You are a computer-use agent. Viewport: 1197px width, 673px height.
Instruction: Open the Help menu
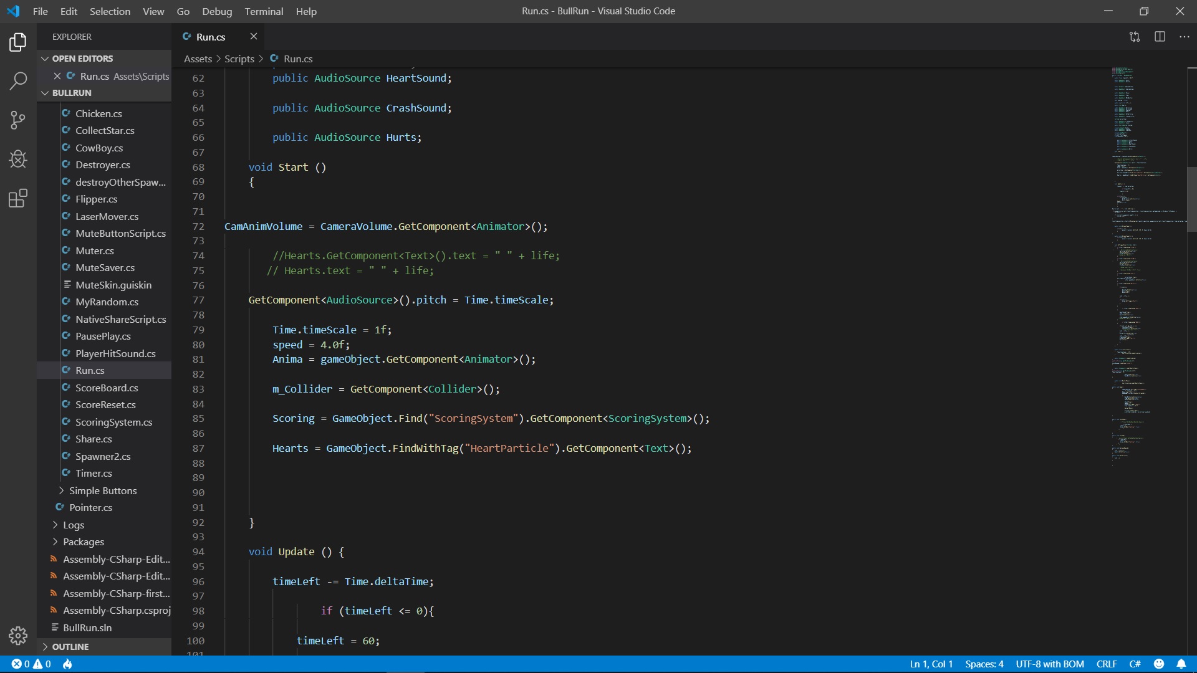[x=306, y=11]
